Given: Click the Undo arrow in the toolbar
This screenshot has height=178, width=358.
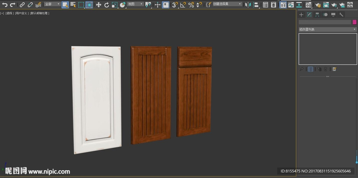Looking at the screenshot, I should (x=5, y=5).
